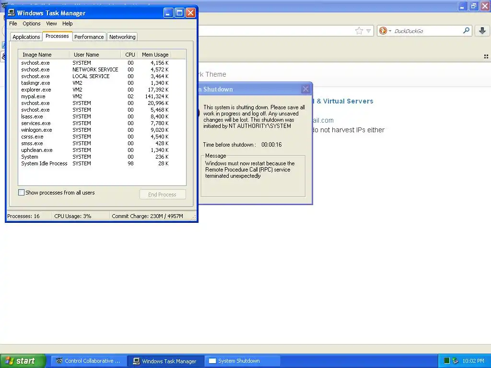Click the system clock showing 10:02 PM

pos(473,361)
